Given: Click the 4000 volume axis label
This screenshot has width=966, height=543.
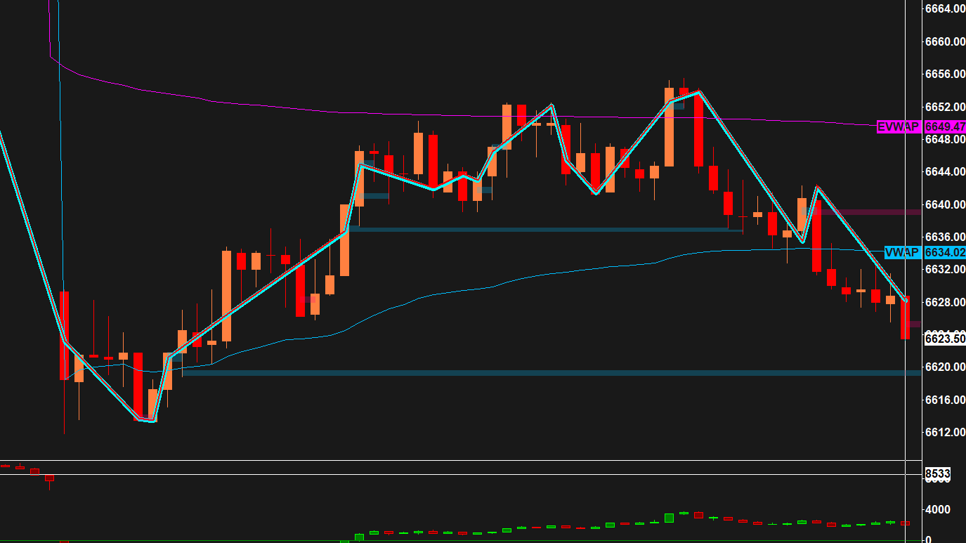Looking at the screenshot, I should [x=939, y=509].
